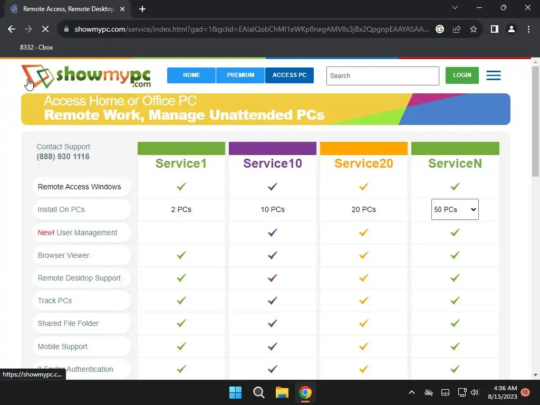Viewport: 540px width, 405px height.
Task: Open the tab search chevron
Action: click(455, 7)
